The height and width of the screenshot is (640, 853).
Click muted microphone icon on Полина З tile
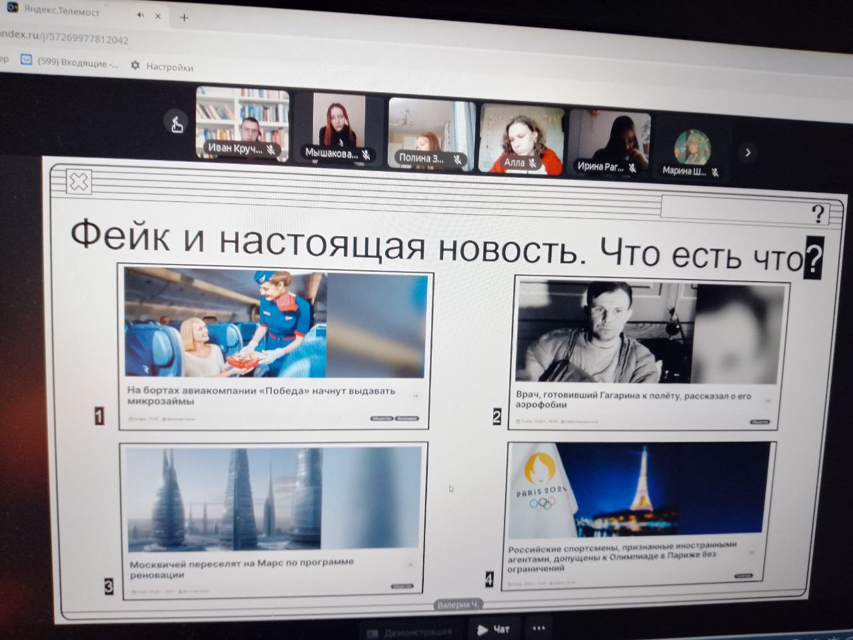coord(457,159)
